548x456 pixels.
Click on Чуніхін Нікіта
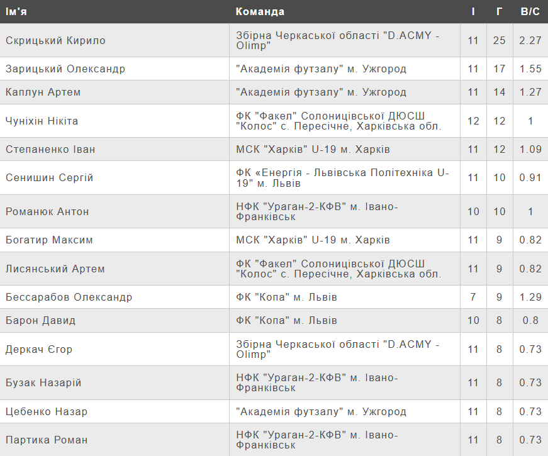tap(42, 121)
